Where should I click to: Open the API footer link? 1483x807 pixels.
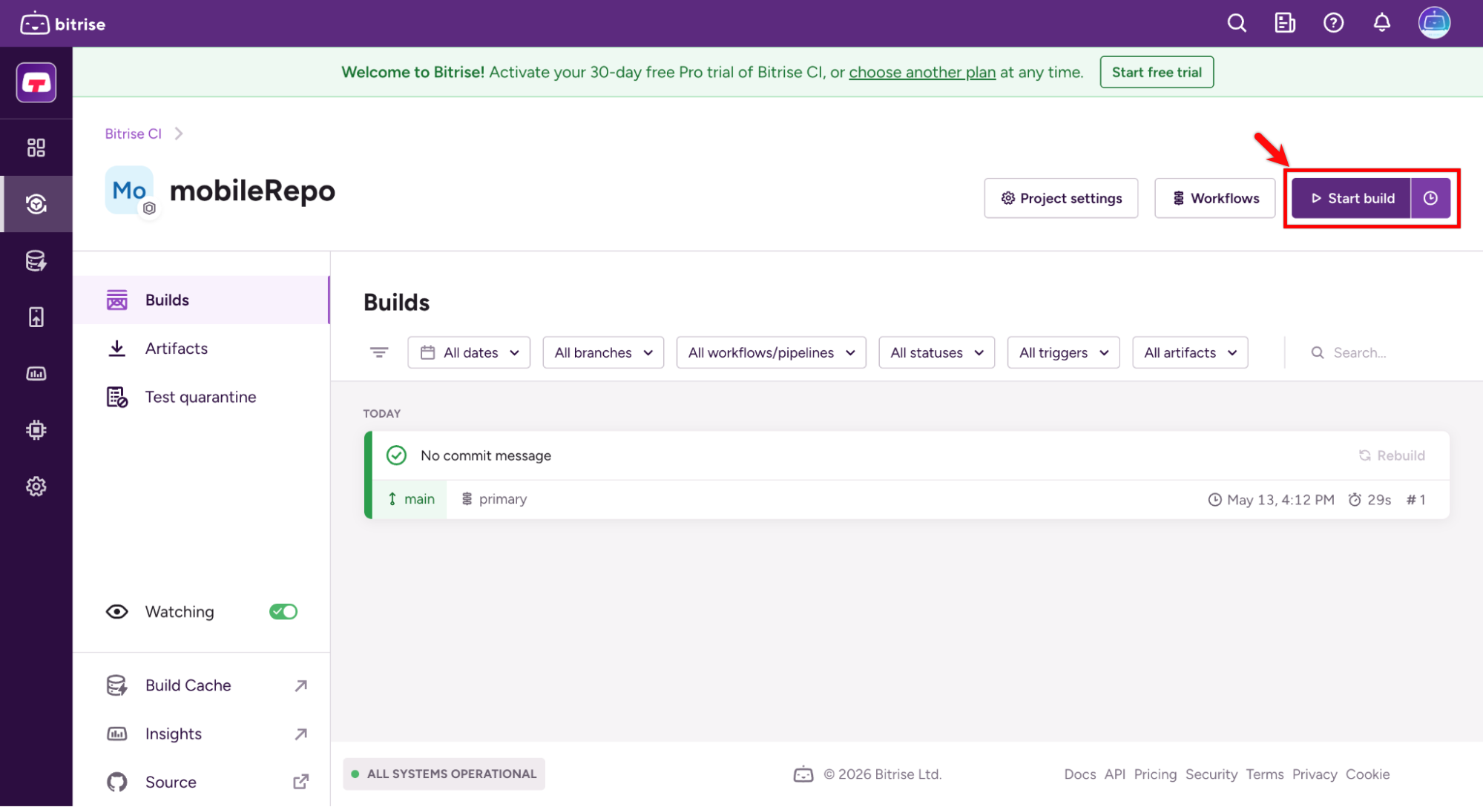point(1115,774)
